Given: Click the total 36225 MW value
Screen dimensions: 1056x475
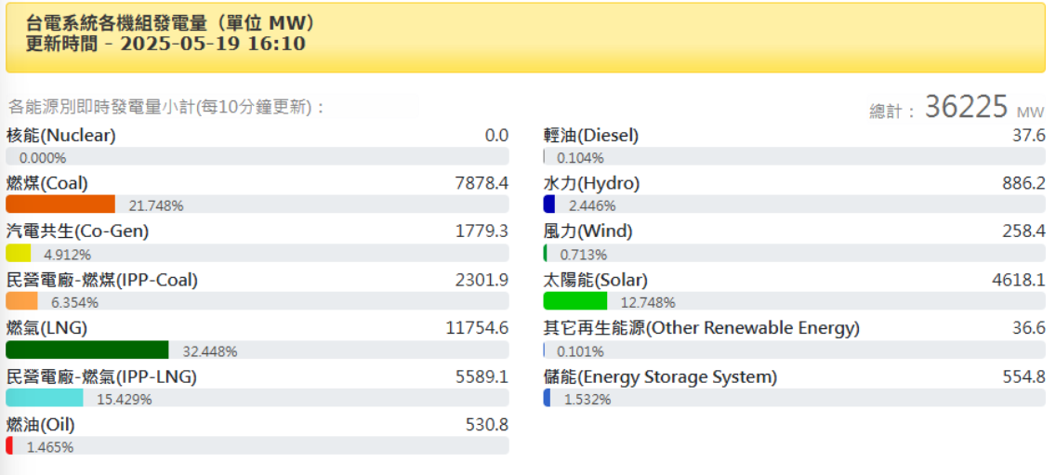Looking at the screenshot, I should click(x=967, y=108).
